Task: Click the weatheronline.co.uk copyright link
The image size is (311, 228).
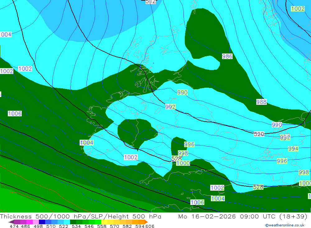Action: click(x=285, y=225)
